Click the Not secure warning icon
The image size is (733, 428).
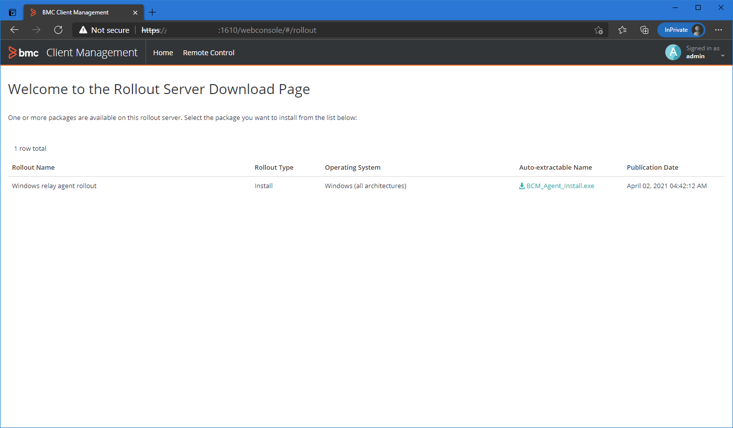pos(83,30)
